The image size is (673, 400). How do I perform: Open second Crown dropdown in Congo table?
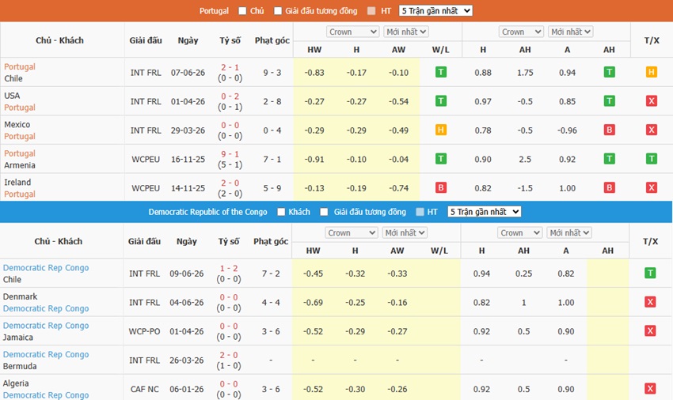[519, 232]
